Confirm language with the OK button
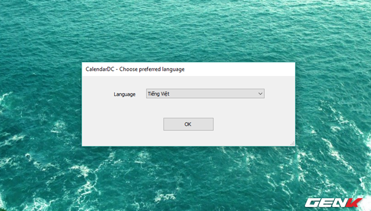Screen dimensions: 371x211 (188, 124)
